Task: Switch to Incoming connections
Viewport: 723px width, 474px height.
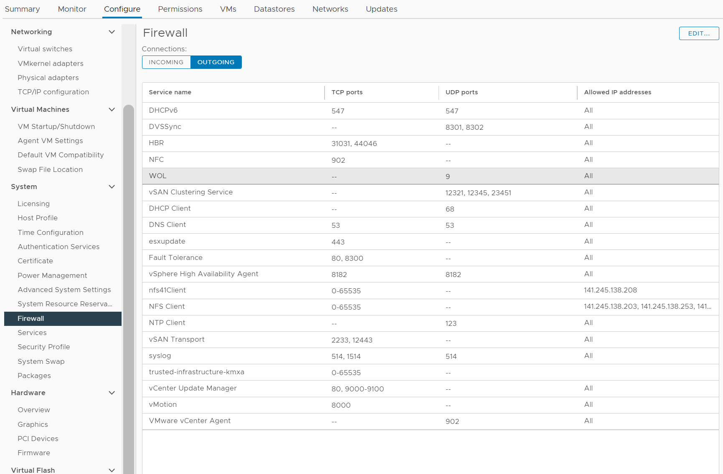Action: 166,62
